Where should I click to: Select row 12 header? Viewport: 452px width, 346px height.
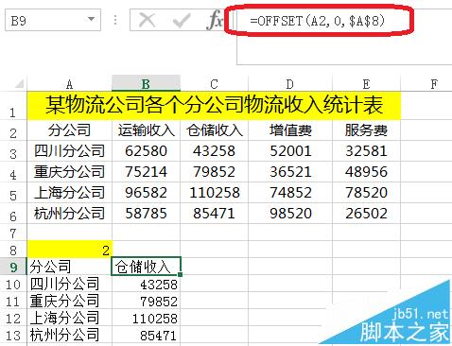click(x=13, y=318)
